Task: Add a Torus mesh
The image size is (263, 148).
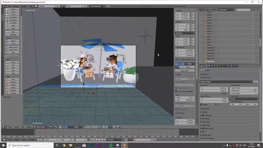Action: pyautogui.click(x=12, y=28)
